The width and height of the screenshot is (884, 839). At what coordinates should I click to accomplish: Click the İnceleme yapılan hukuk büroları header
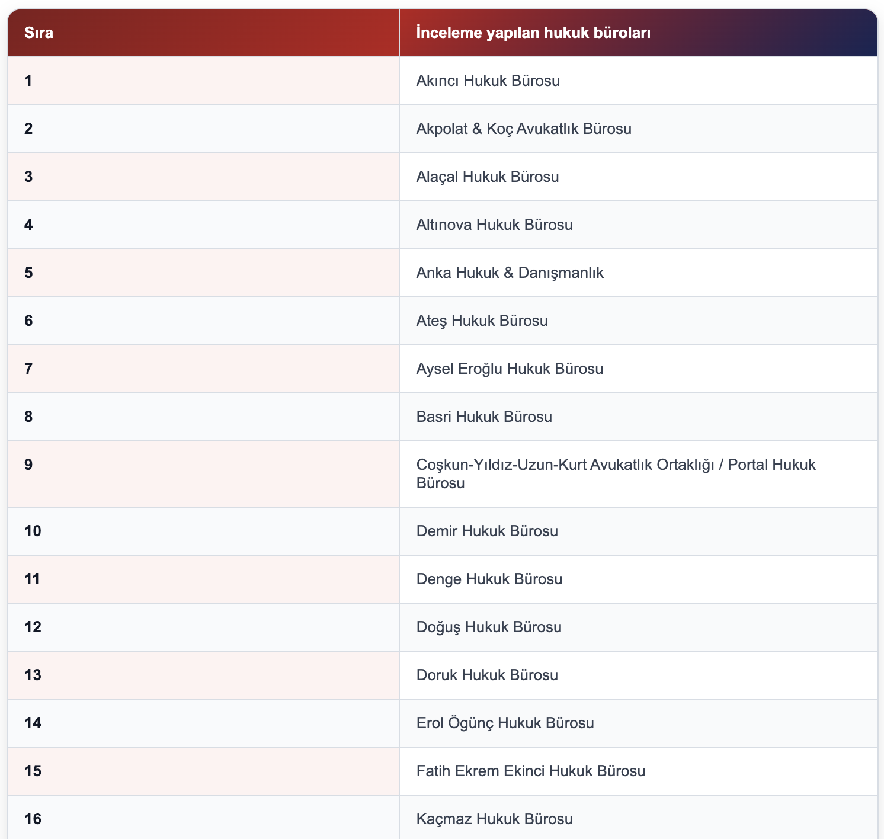(639, 33)
